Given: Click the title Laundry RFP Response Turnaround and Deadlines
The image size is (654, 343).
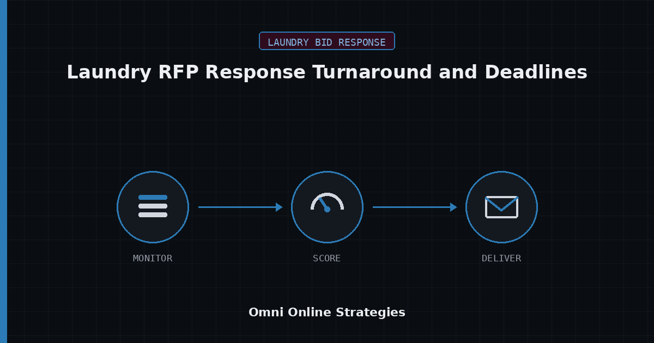Looking at the screenshot, I should (327, 72).
